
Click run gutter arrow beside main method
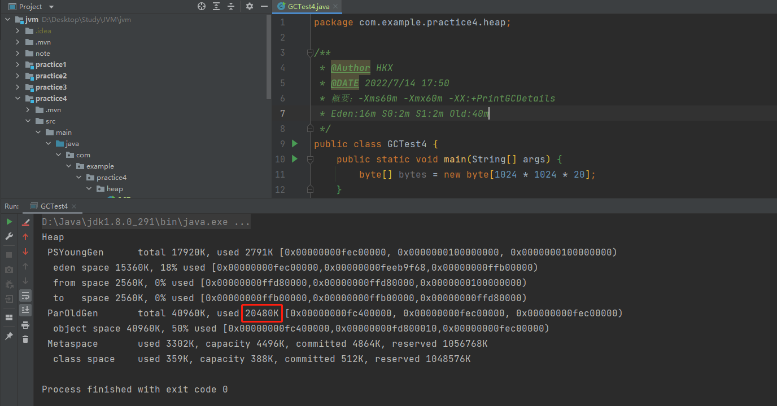(x=294, y=159)
